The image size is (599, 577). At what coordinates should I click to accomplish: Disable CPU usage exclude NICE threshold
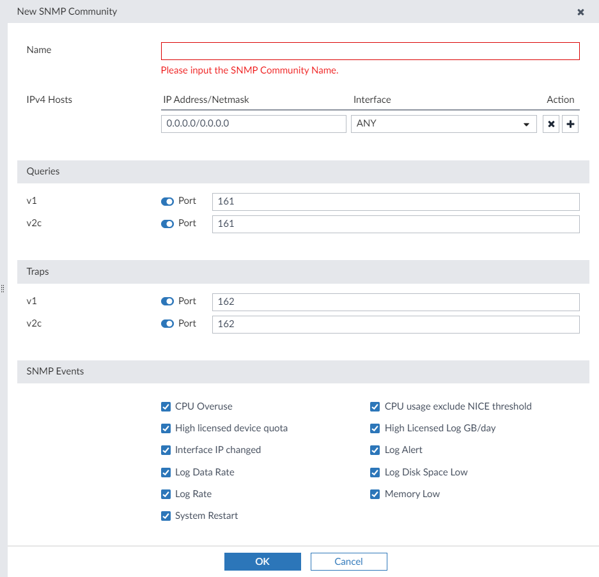click(x=375, y=406)
